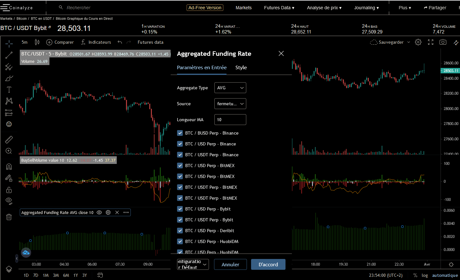Click the Partager share button
Screen dimensions: 460x280
pos(435,8)
